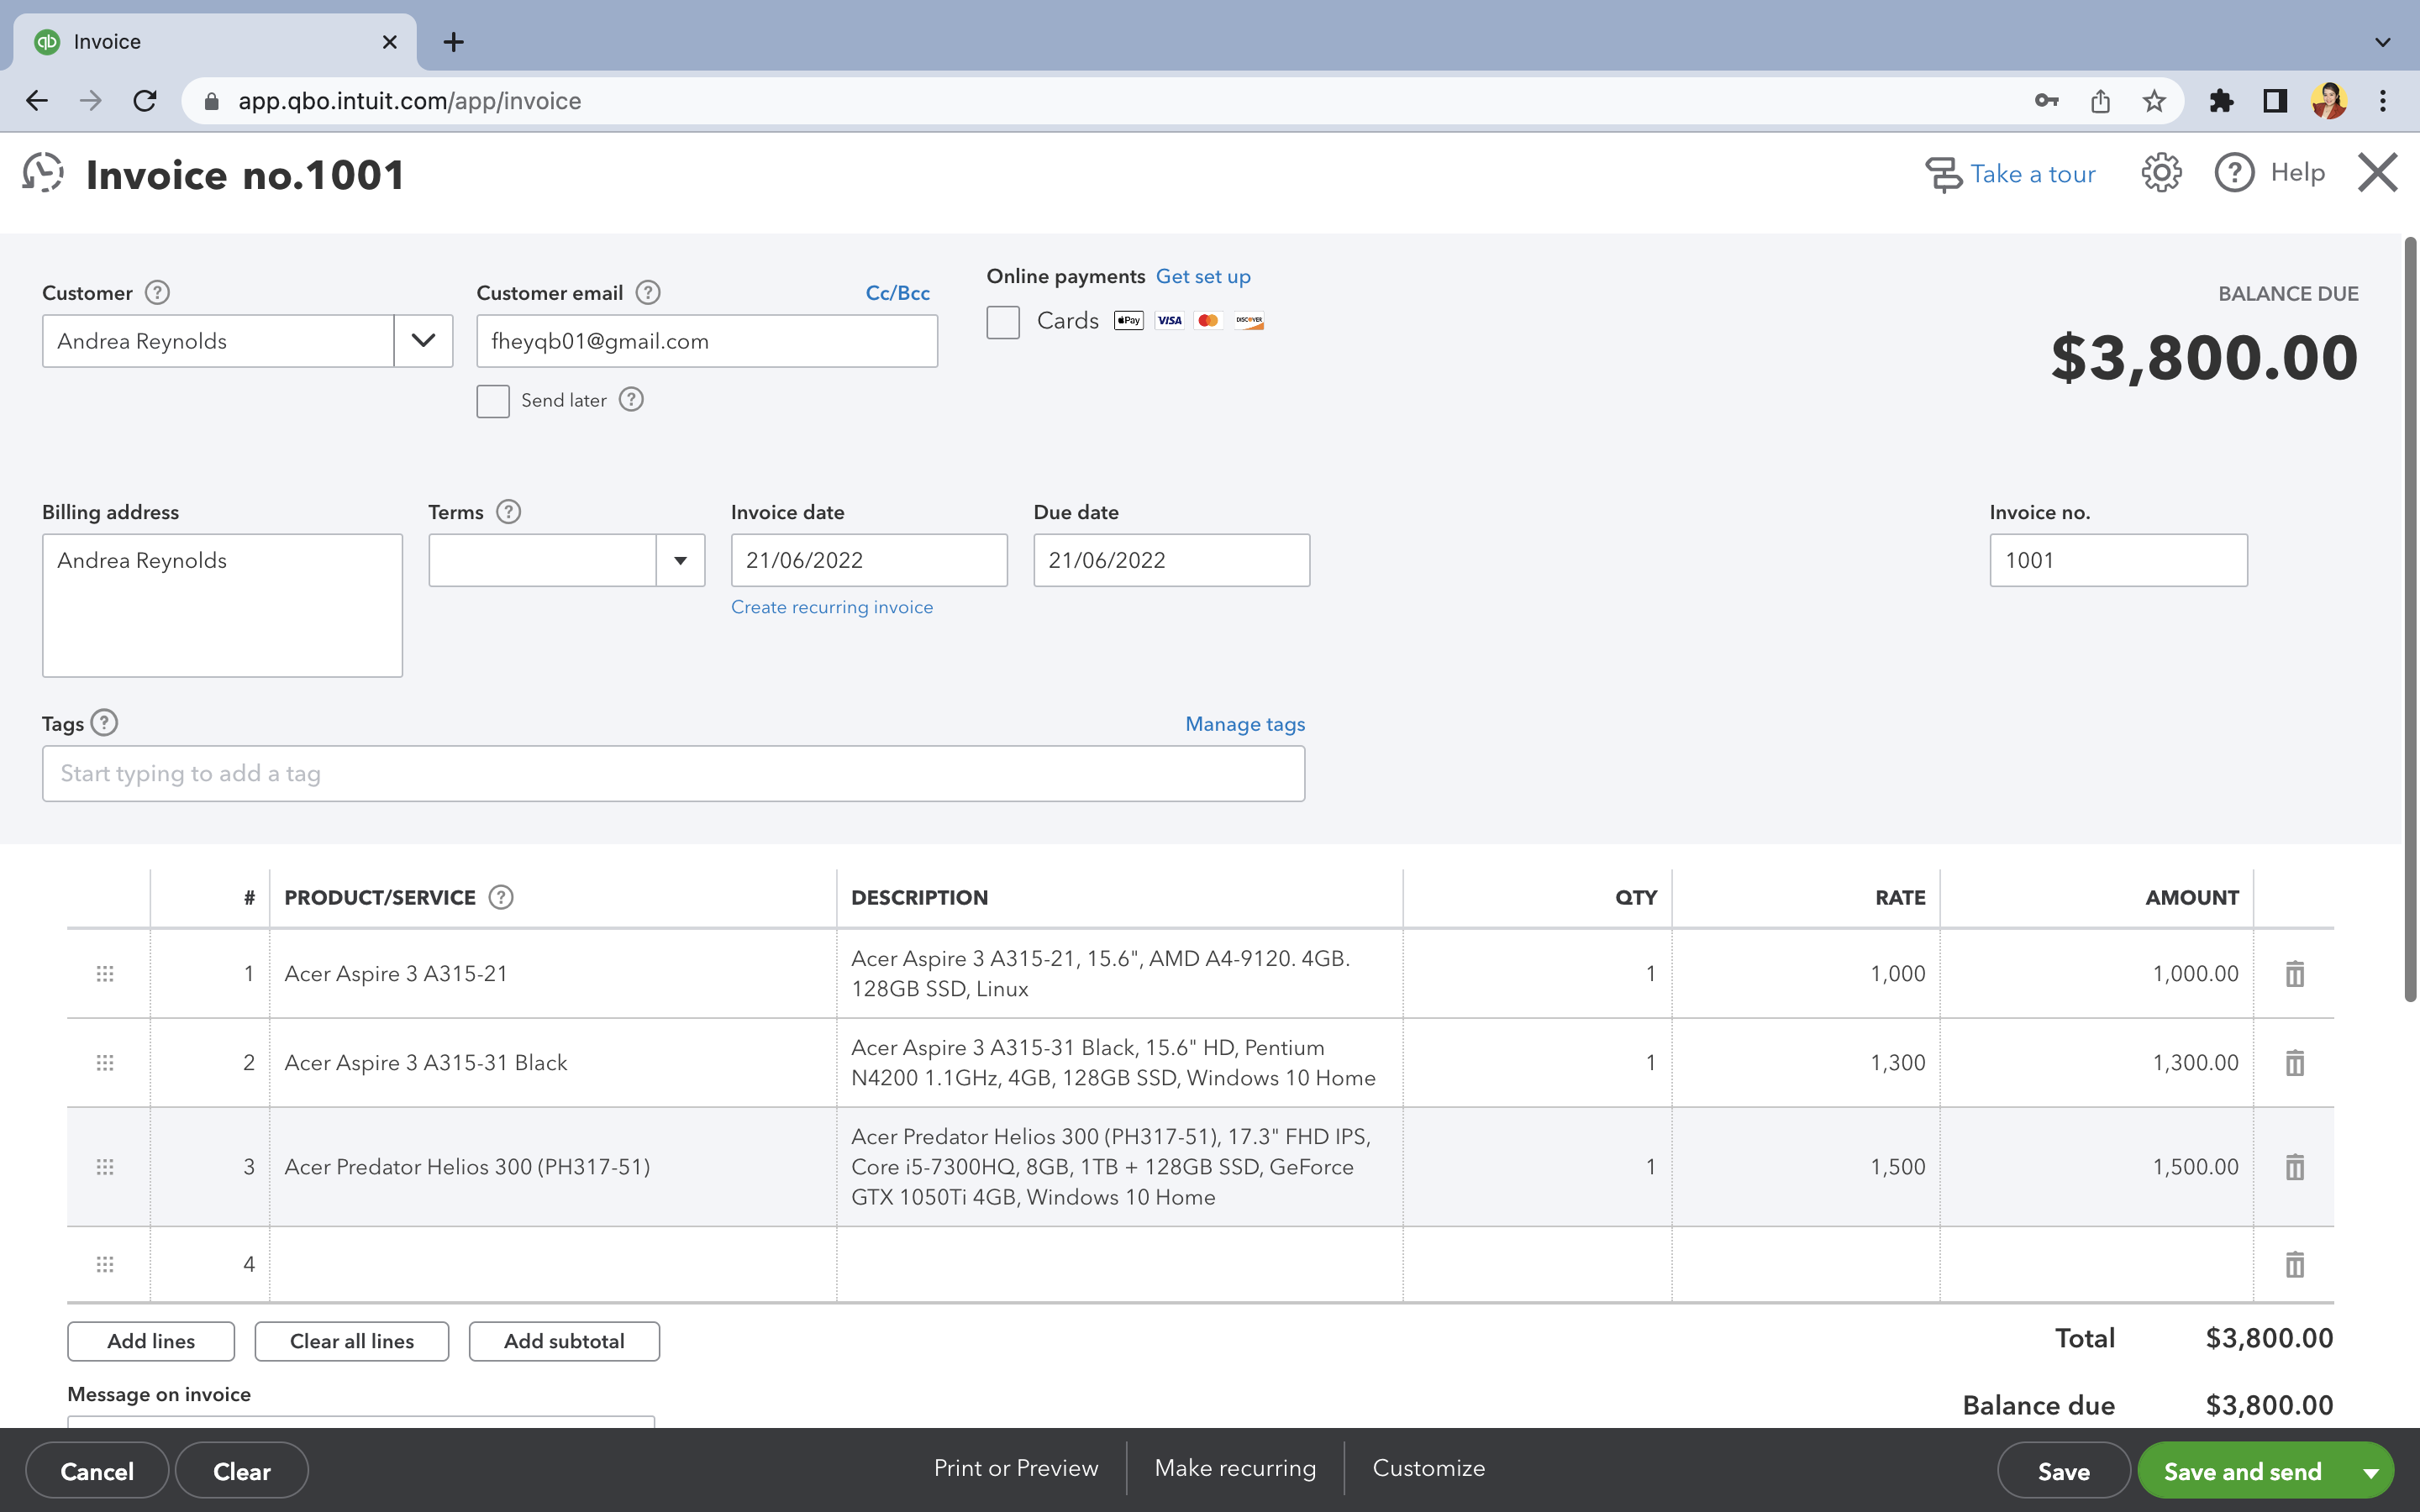Image resolution: width=2420 pixels, height=1512 pixels.
Task: Click the Product/Service help question icon
Action: pos(501,897)
